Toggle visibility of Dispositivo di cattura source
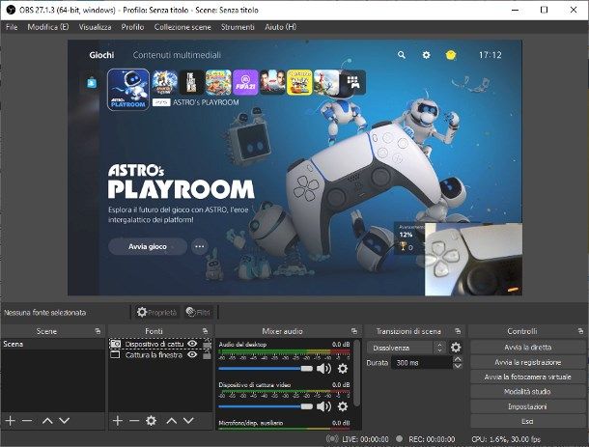Screen dimensions: 589x447 tap(192, 344)
